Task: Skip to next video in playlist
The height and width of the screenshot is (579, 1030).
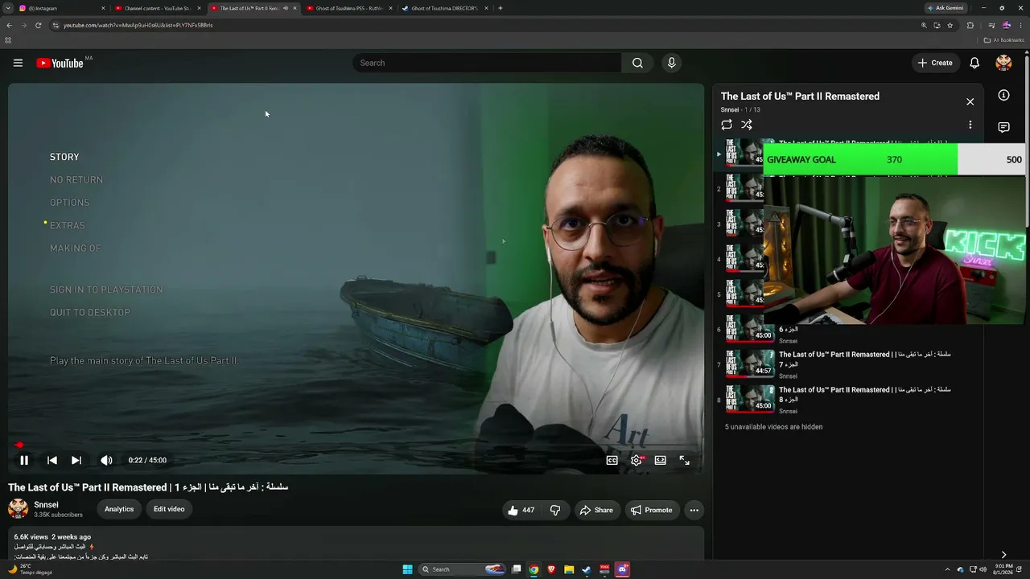Action: (76, 460)
